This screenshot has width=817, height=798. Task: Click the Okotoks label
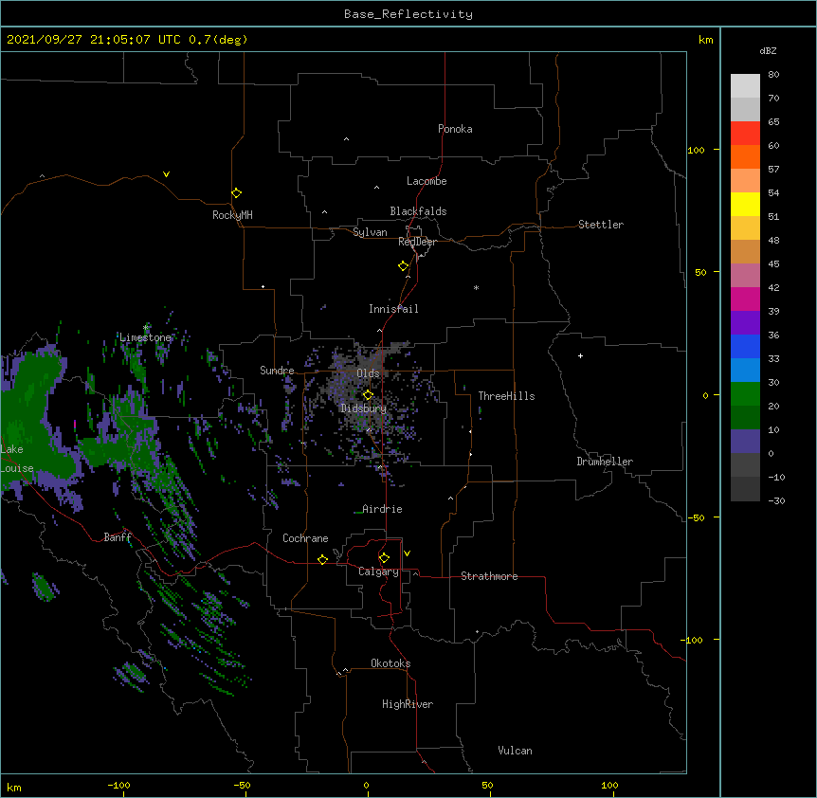(x=390, y=663)
